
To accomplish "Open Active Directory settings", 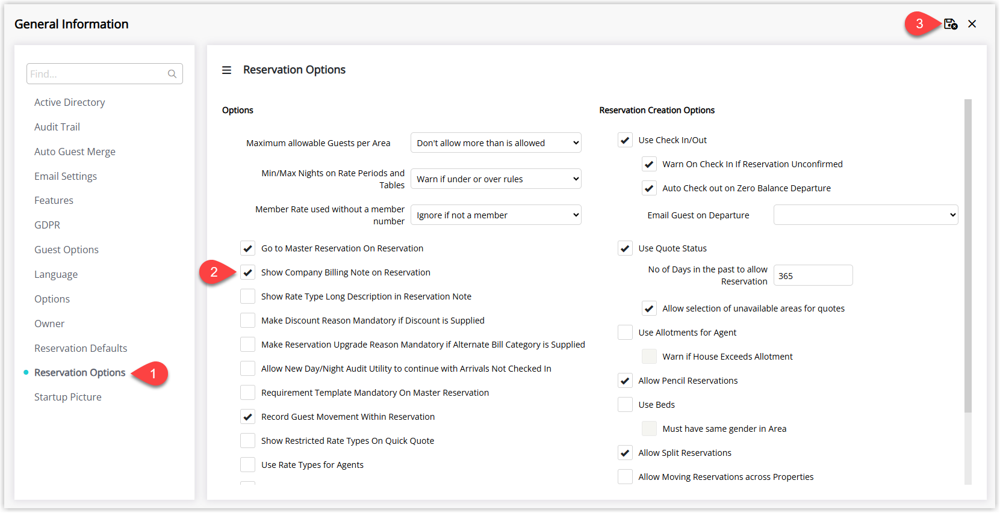I will (69, 102).
